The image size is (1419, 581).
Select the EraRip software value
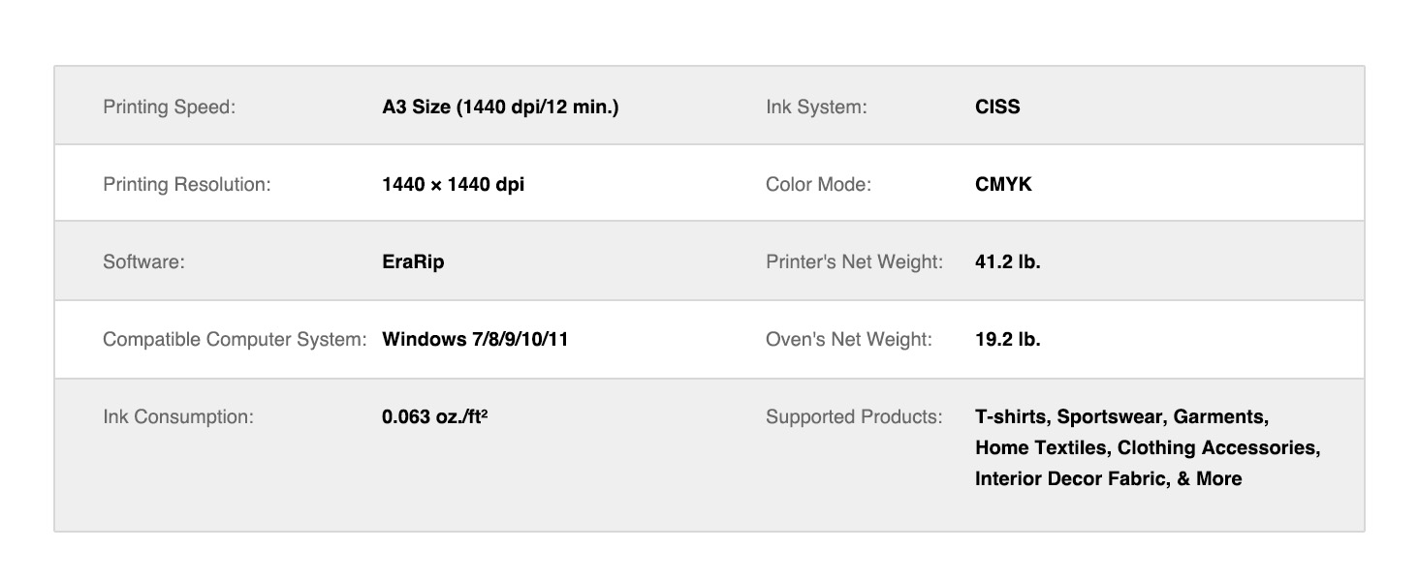pyautogui.click(x=413, y=261)
